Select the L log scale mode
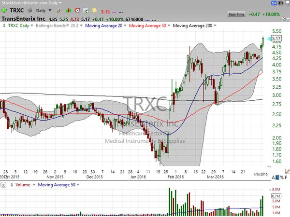Screen dimensions: 290x217 pos(277,177)
